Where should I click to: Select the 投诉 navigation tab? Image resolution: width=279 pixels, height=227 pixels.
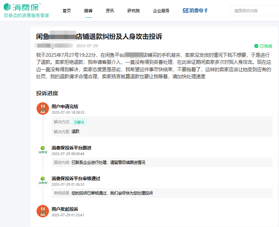88,11
